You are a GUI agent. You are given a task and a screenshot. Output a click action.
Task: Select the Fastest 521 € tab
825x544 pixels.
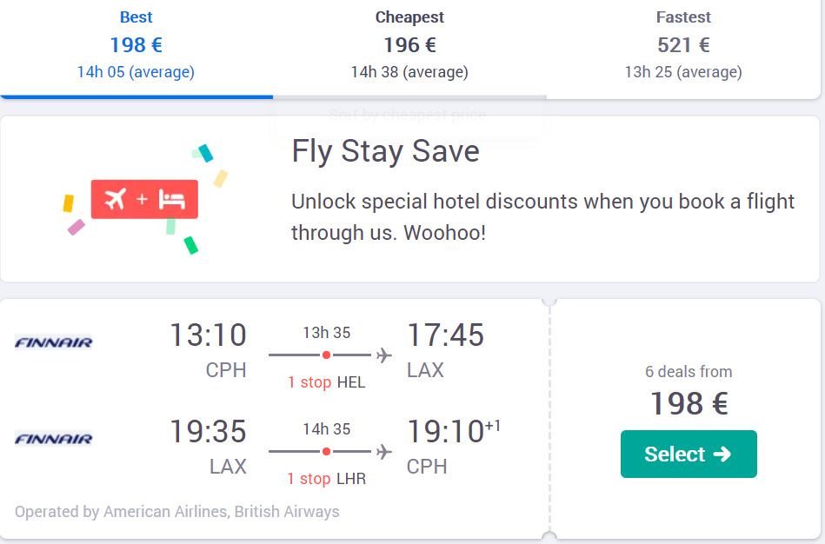[x=683, y=46]
